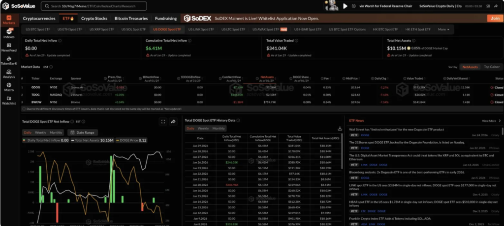Switch net inflow chart to Monthly

coord(56,132)
